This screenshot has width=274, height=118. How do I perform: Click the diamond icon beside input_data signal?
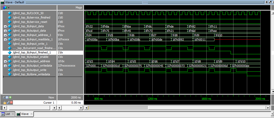10,26
